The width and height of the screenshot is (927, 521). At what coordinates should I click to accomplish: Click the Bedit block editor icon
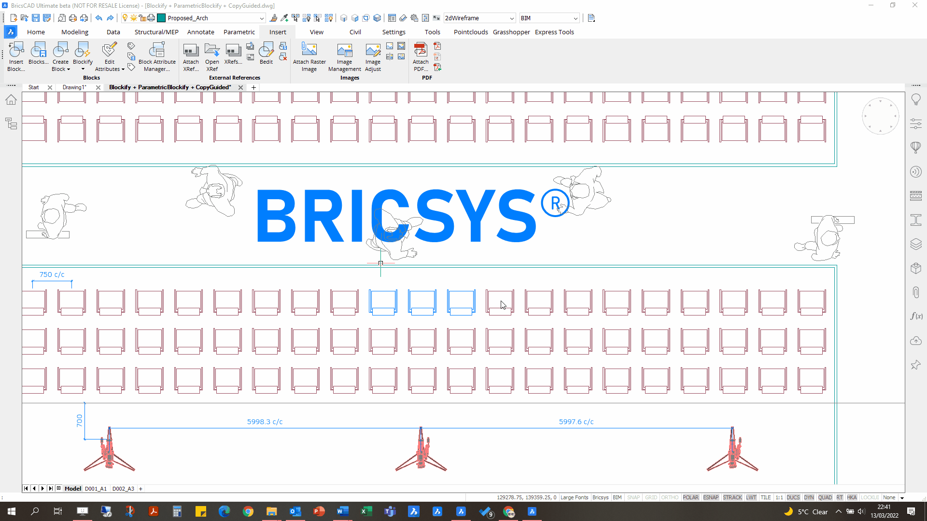tap(266, 50)
